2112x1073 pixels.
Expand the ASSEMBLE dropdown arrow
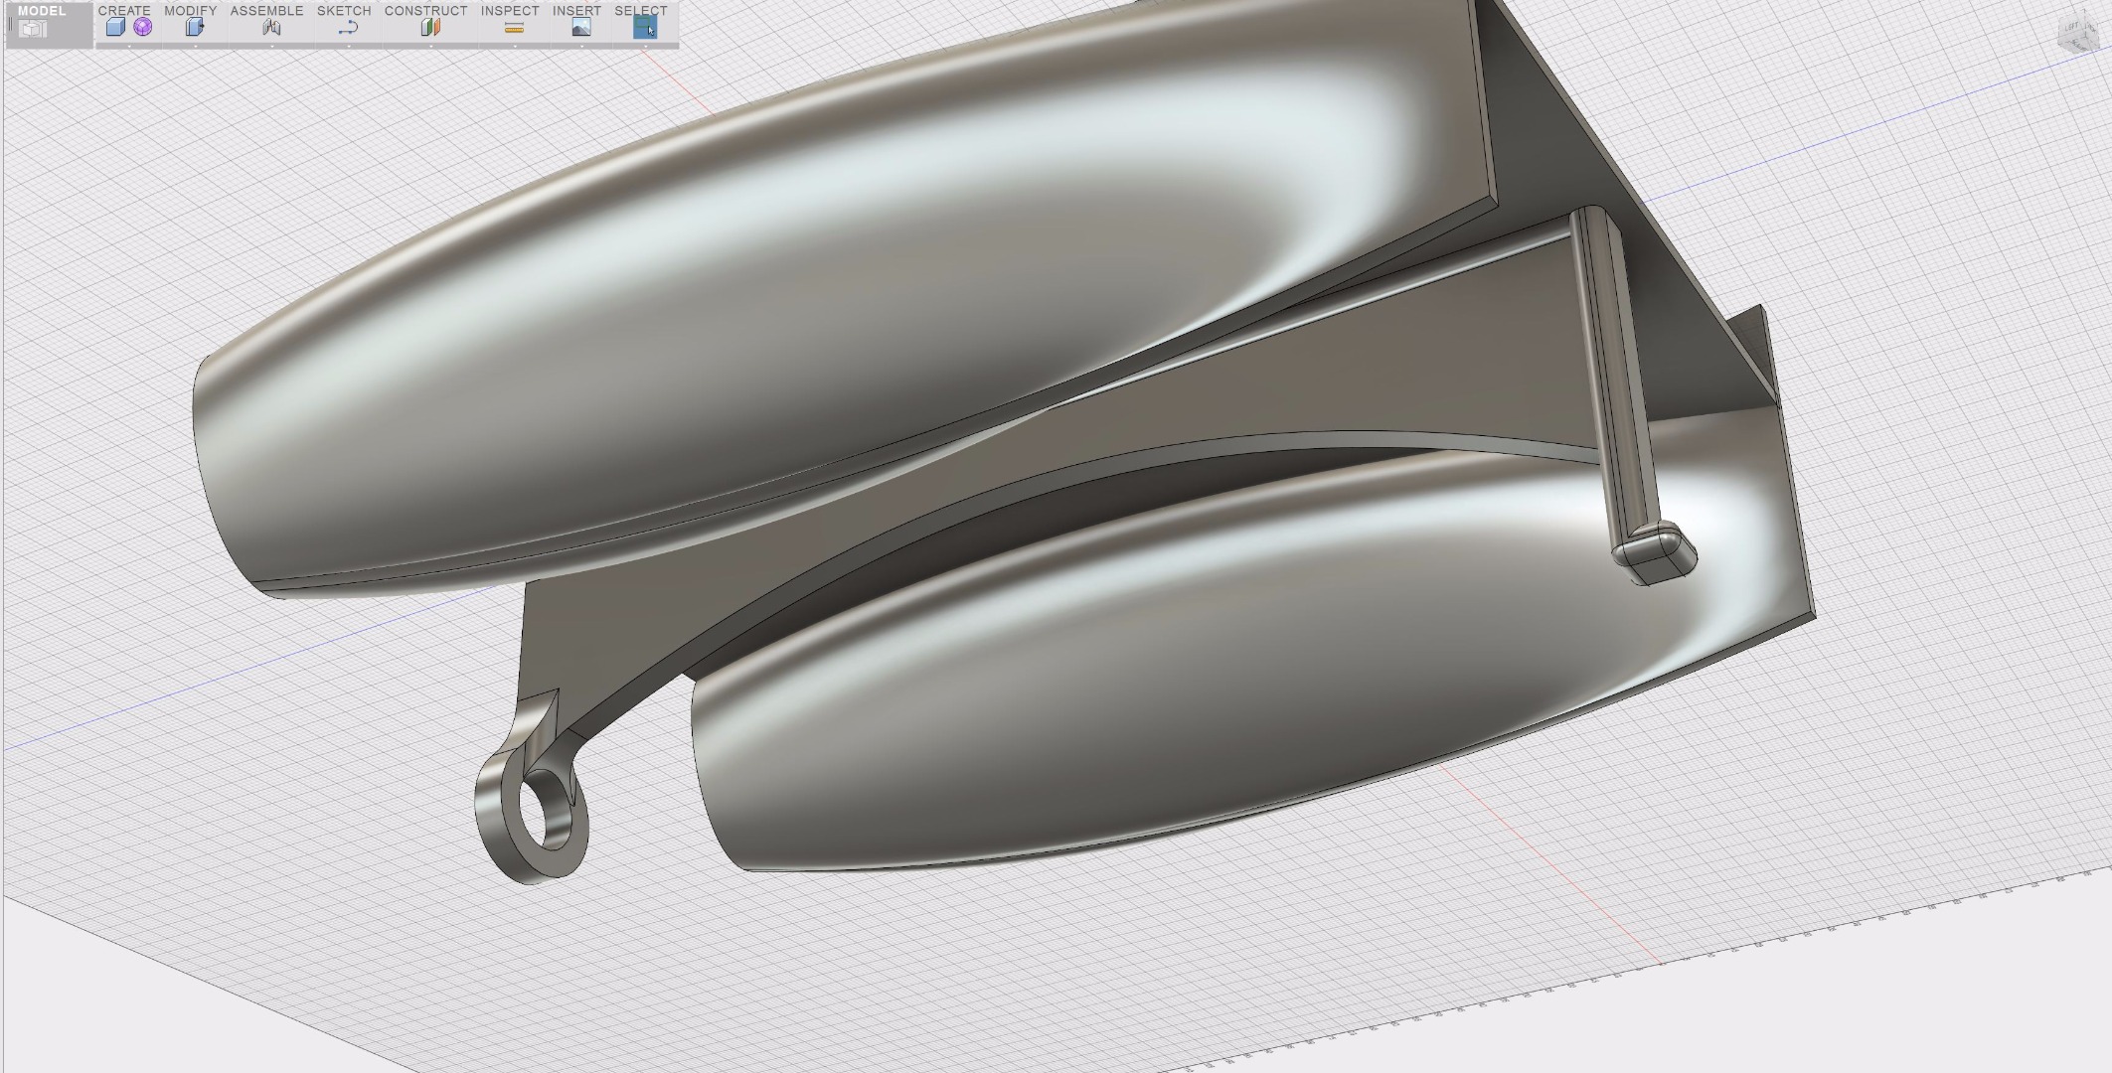271,46
